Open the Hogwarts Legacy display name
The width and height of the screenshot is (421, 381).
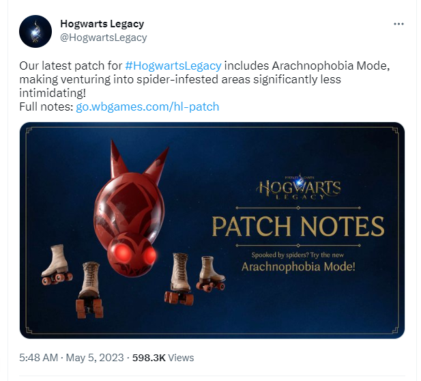point(102,24)
